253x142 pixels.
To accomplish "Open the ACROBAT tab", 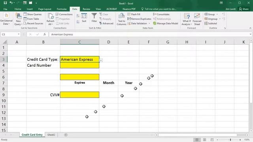I will click(111, 9).
